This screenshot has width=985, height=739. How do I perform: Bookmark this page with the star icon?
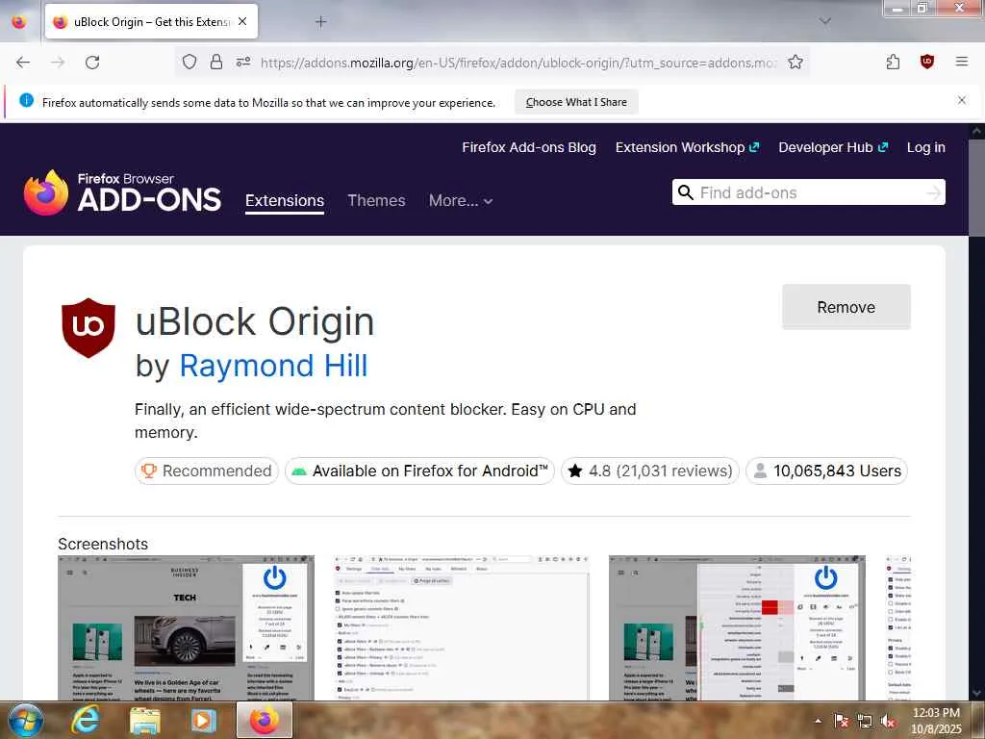[x=796, y=62]
